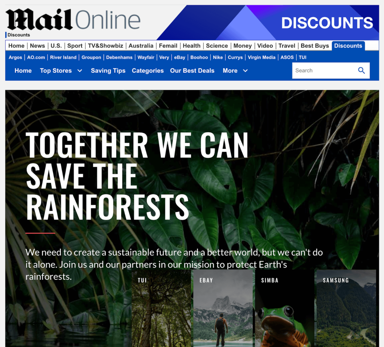
Task: Open the SAMSUNG valley partner card
Action: [346, 308]
